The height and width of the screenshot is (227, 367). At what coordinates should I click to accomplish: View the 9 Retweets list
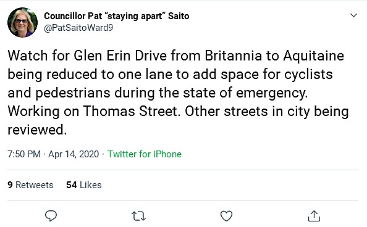pyautogui.click(x=30, y=185)
